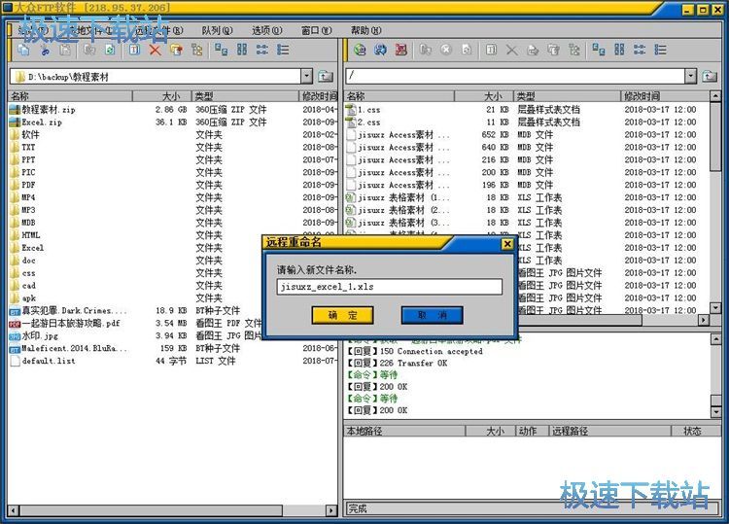Screen dimensions: 729x524
Task: Create new folder in local pane
Action: click(176, 50)
